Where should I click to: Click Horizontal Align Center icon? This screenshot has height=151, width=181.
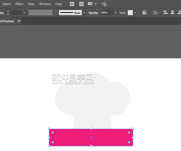[172, 13]
